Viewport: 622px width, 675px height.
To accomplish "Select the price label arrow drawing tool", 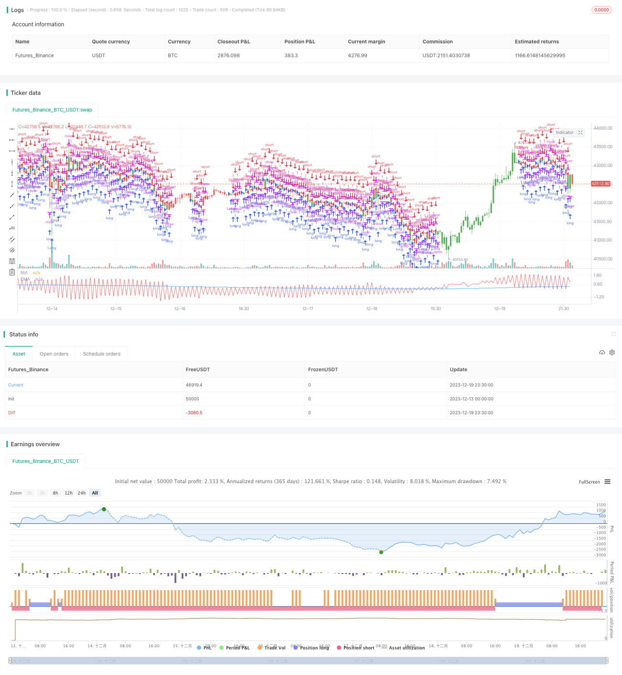I will 12,228.
